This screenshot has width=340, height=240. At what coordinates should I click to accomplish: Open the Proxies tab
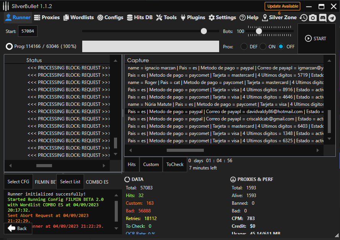47,17
